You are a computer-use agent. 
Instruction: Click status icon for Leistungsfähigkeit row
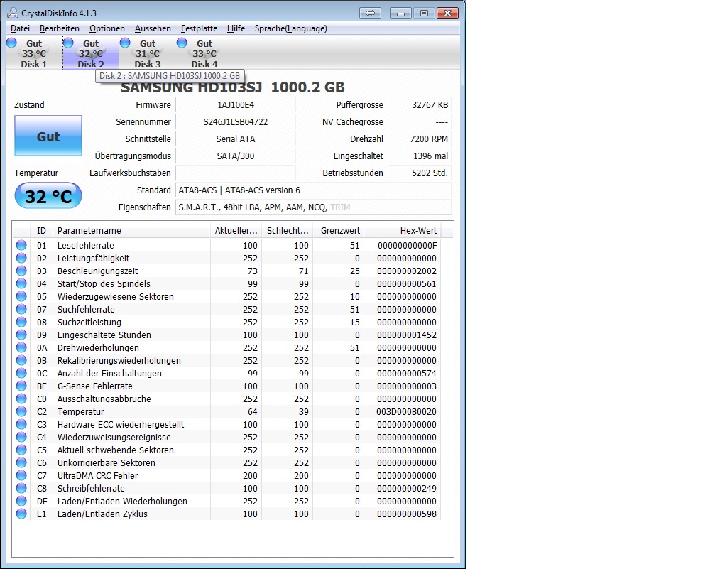pyautogui.click(x=21, y=258)
